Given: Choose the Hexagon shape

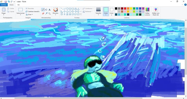Looking at the screenshot, I should pyautogui.click(x=70, y=12).
